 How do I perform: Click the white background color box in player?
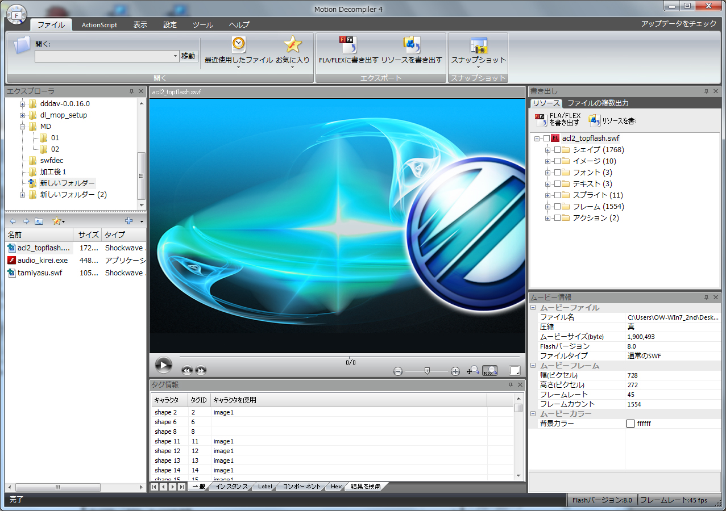click(515, 371)
